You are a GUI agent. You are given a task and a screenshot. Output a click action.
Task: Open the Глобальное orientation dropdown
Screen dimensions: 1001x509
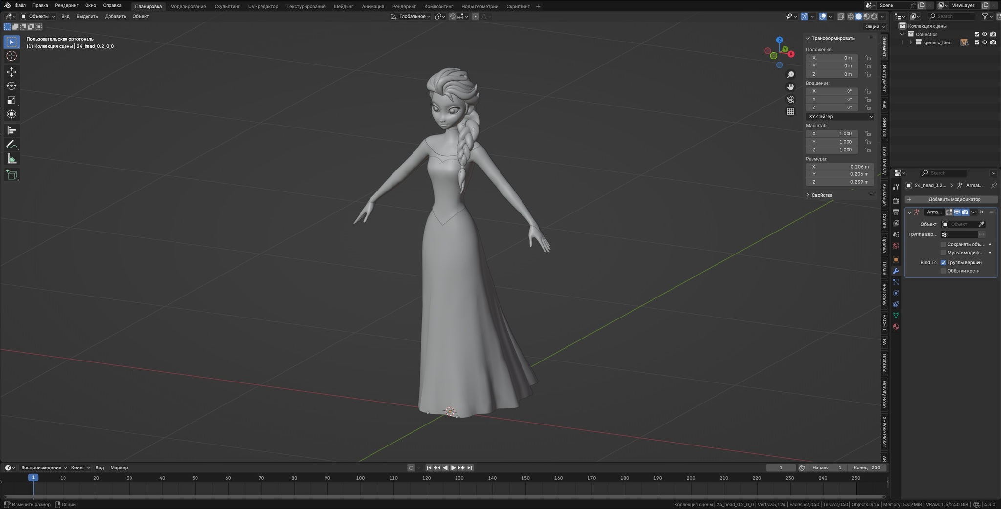pyautogui.click(x=411, y=16)
